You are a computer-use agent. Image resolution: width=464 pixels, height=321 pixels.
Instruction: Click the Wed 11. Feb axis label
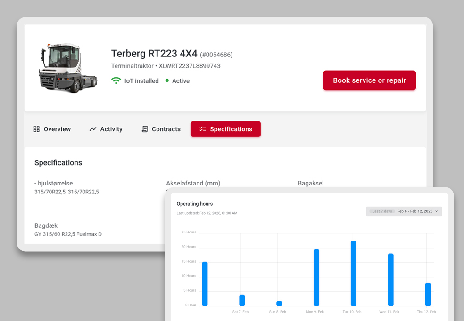(389, 312)
